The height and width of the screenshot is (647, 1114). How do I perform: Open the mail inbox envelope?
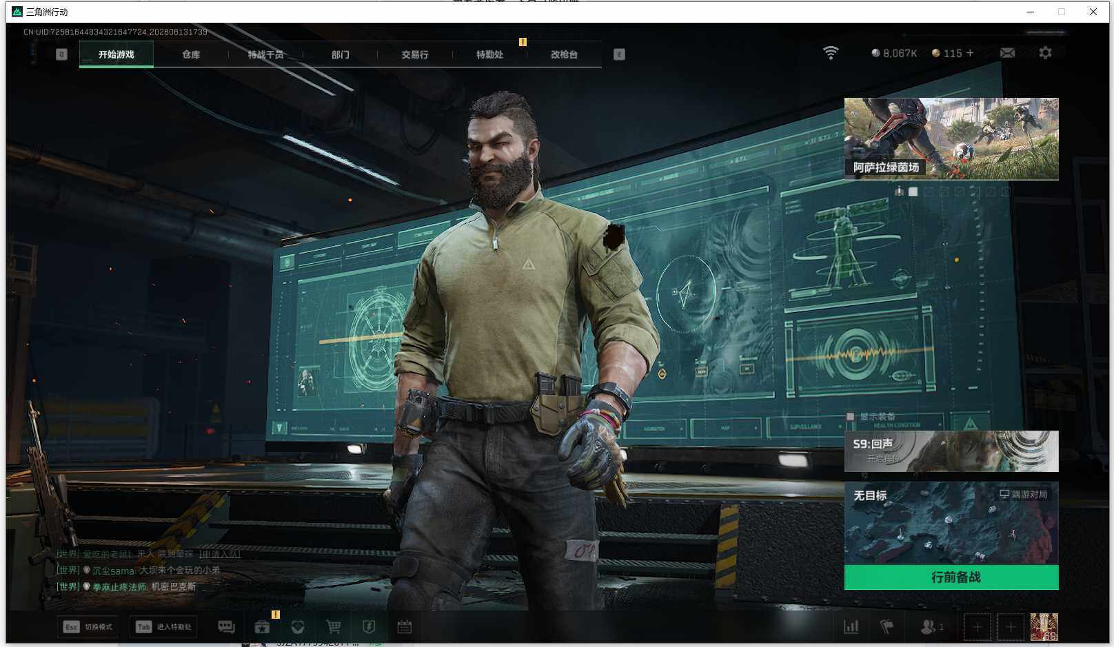tap(1007, 53)
